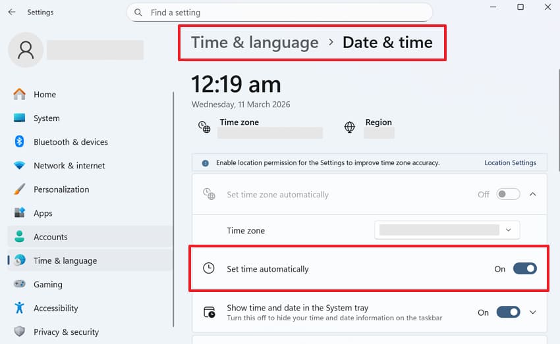Click the Region globe icon
The image size is (560, 344).
pos(350,127)
